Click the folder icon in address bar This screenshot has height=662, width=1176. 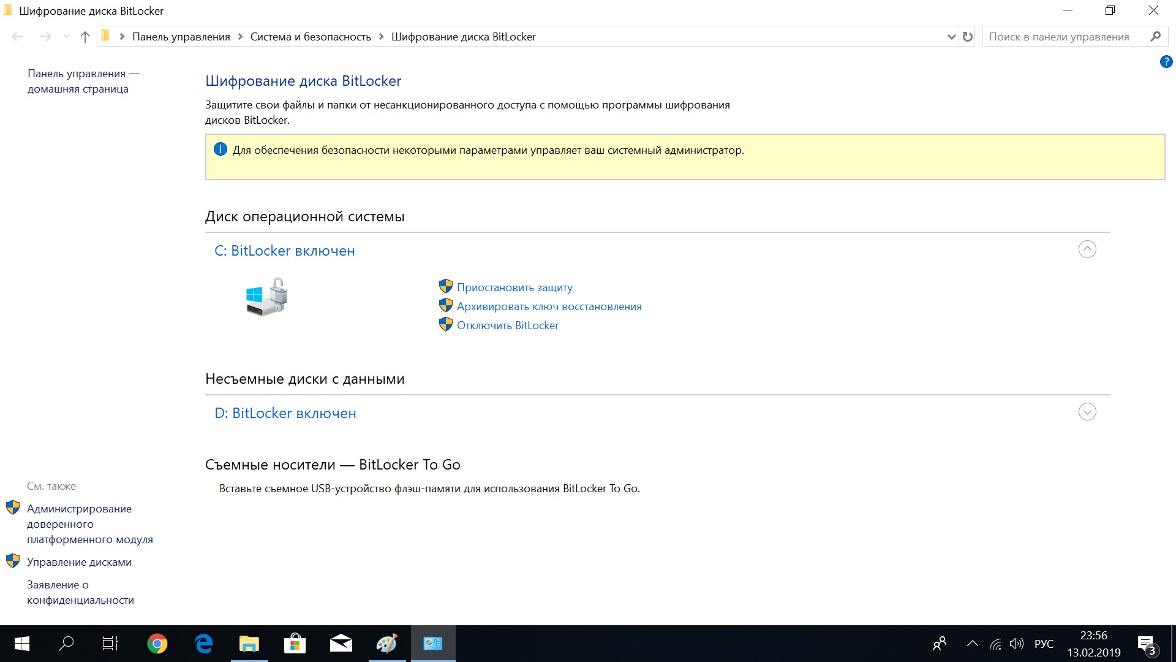click(x=106, y=36)
